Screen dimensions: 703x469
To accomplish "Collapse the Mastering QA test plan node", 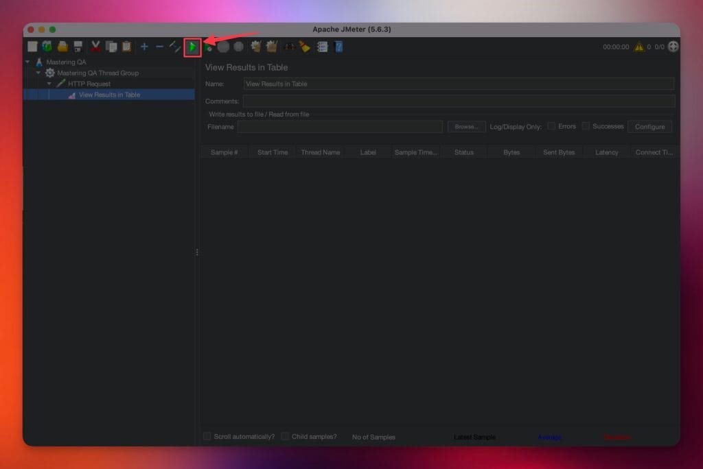I will [27, 62].
